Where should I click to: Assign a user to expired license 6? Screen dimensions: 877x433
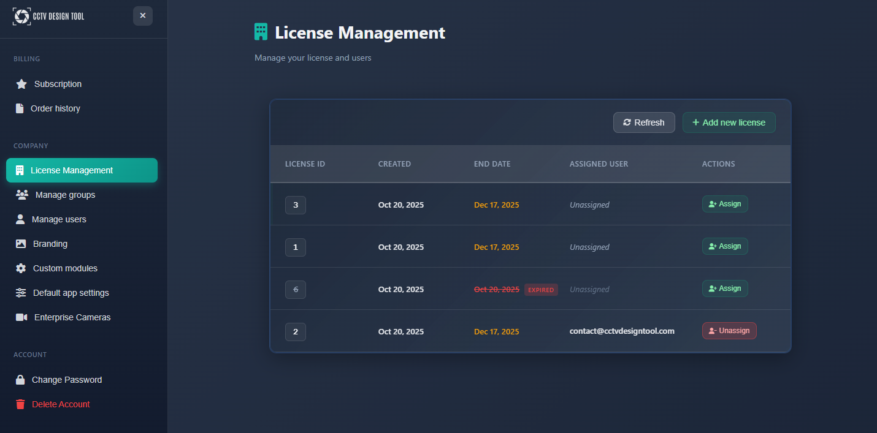[x=725, y=288]
